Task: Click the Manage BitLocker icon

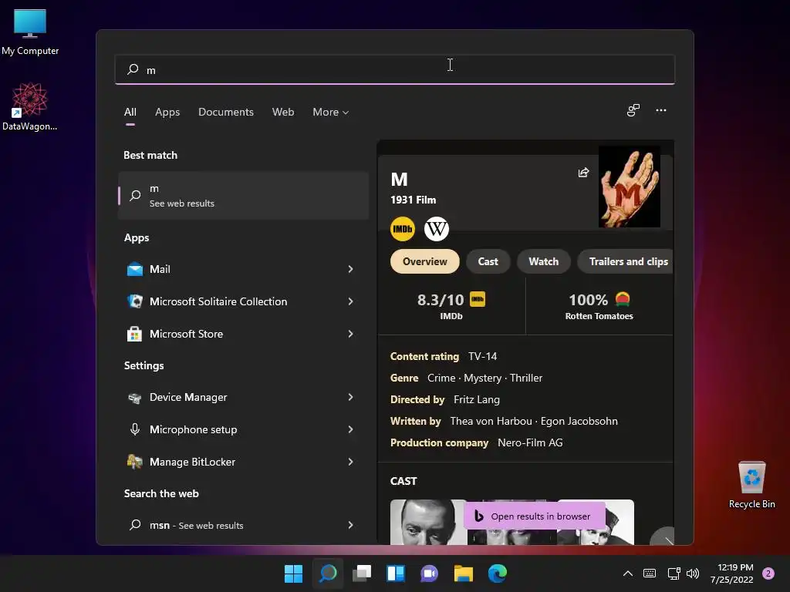Action: tap(134, 462)
